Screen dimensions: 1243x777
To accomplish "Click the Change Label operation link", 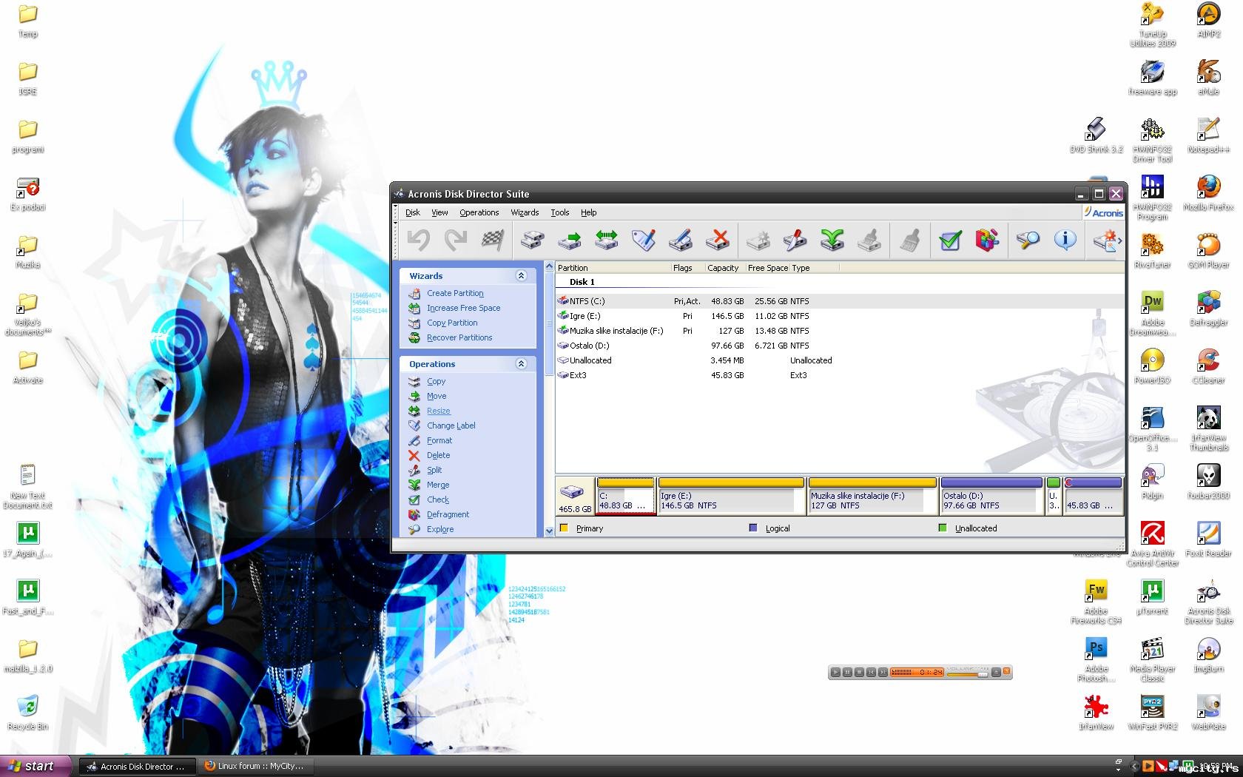I will click(x=451, y=425).
